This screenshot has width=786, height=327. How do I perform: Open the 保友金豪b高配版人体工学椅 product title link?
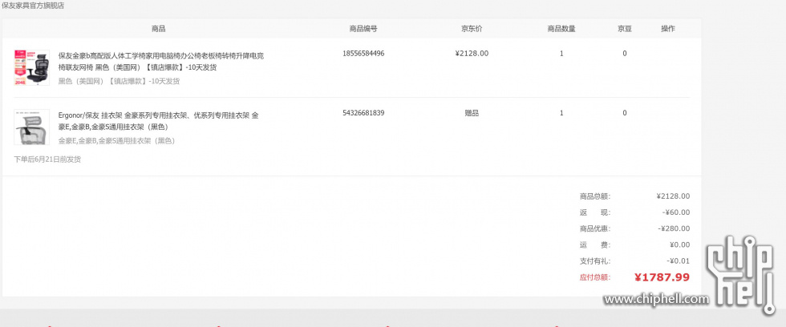pyautogui.click(x=161, y=61)
